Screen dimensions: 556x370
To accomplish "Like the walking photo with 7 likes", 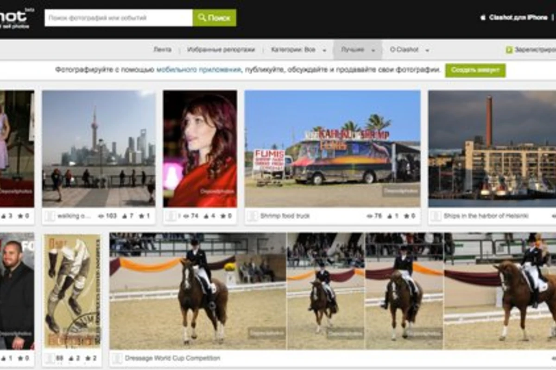I will [x=124, y=216].
